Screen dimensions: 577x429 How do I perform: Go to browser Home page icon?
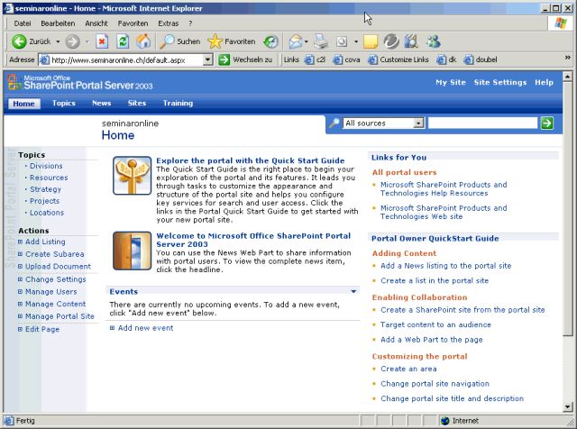[x=143, y=41]
